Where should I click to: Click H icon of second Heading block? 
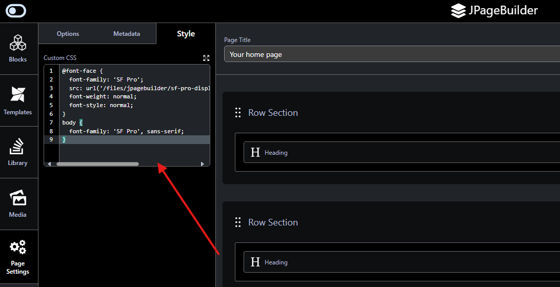coord(255,262)
